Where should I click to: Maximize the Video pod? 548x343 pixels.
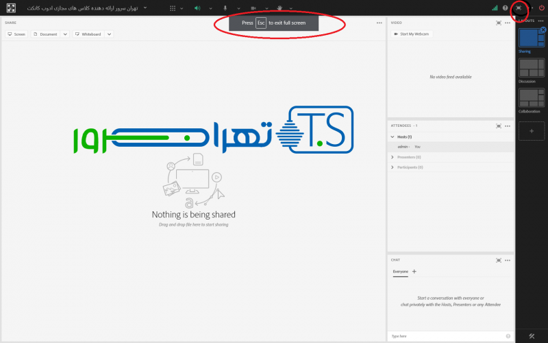[x=499, y=23]
